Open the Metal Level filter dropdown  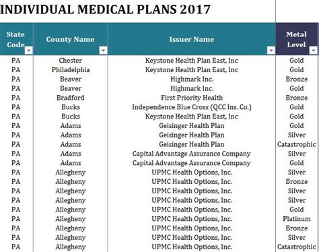[x=313, y=51]
